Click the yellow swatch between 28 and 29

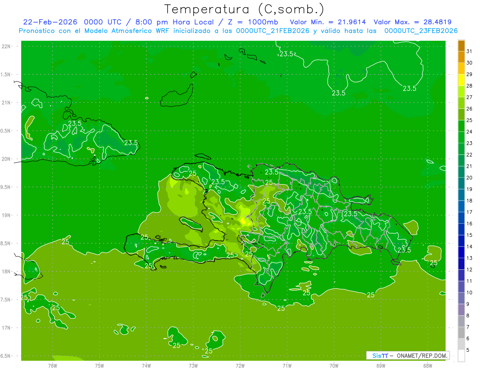[461, 80]
